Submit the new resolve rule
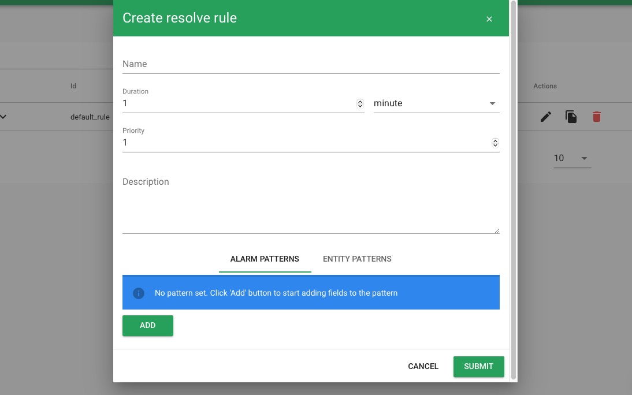 coord(478,366)
